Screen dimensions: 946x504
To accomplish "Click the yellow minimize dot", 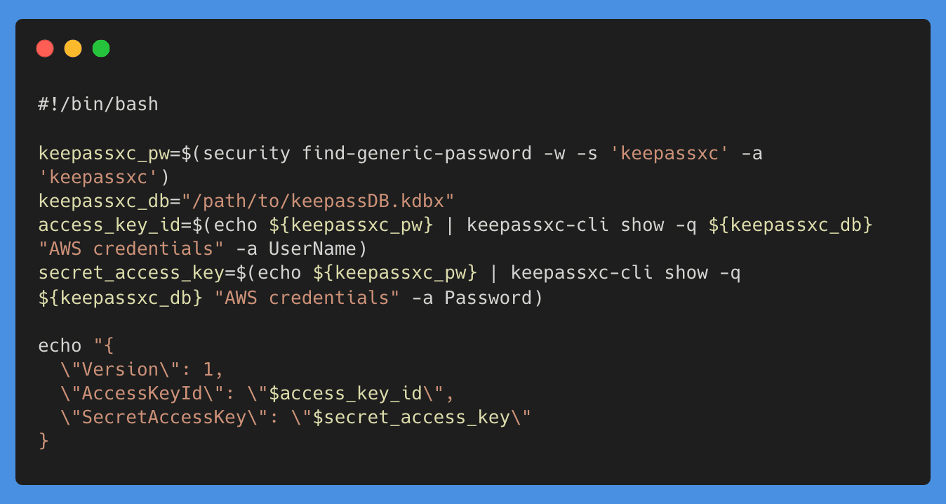I will 73,48.
